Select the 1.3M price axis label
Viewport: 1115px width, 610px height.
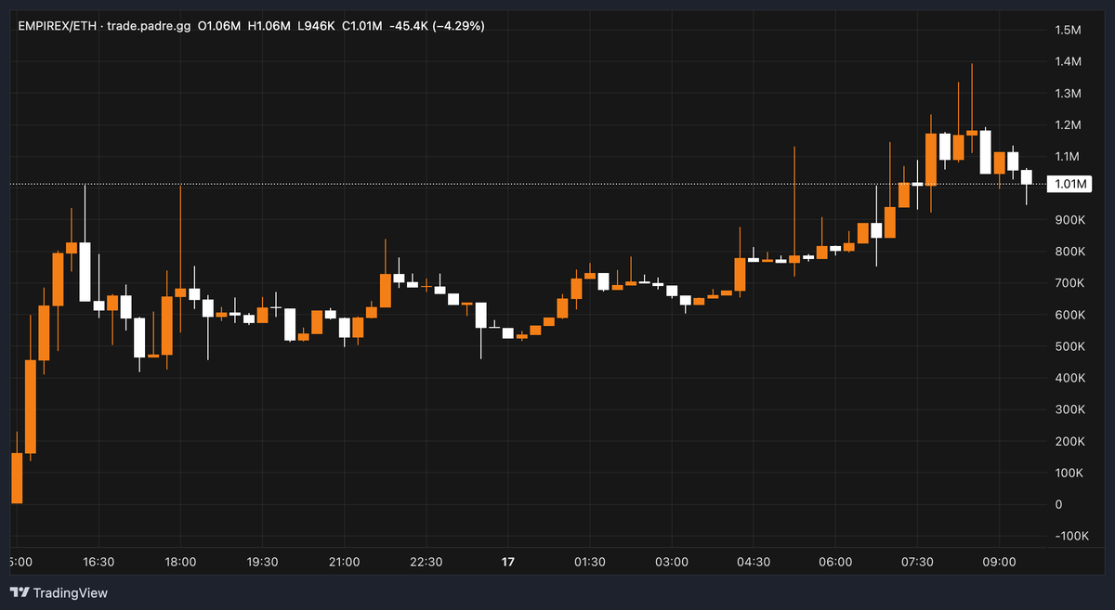[x=1069, y=94]
